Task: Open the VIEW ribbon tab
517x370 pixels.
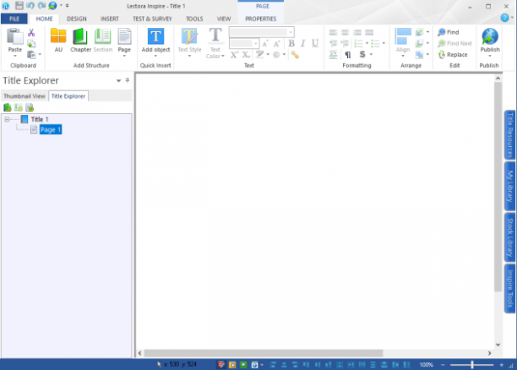Action: (x=224, y=19)
